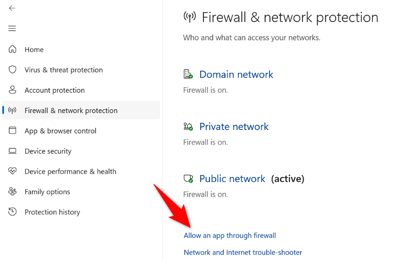The image size is (395, 260).
Task: Click the Virus & threat protection shield icon
Action: tap(13, 70)
